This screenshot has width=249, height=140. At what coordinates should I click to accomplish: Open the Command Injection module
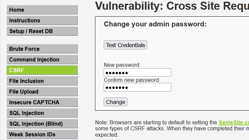click(x=42, y=59)
